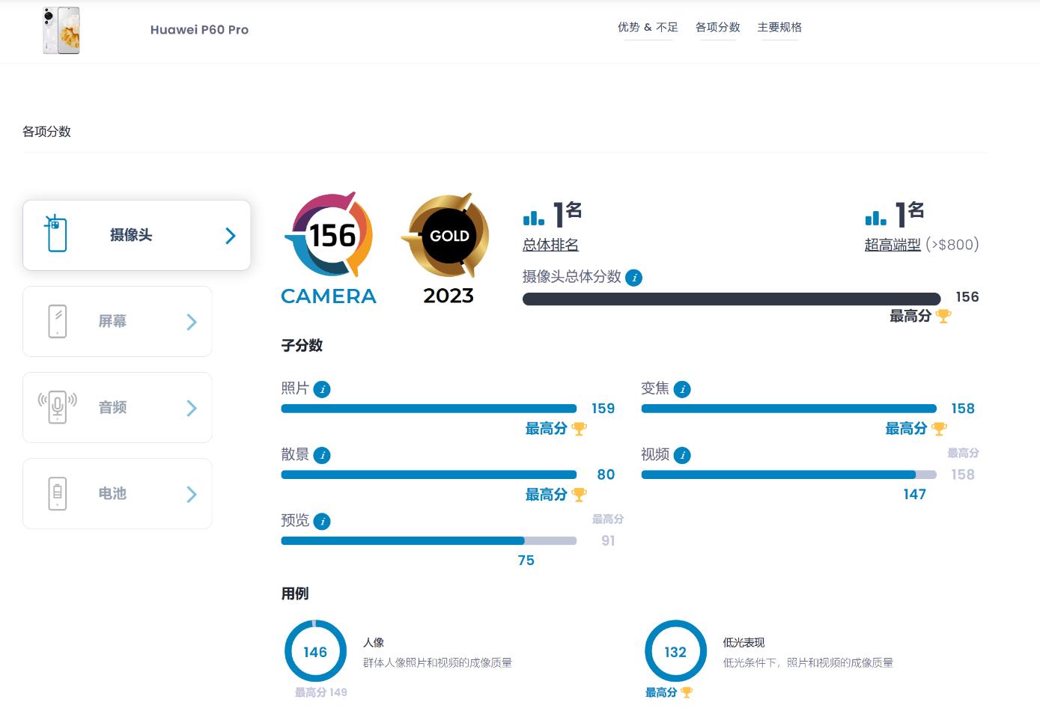Click the 156 CAMERA score badge

(329, 249)
